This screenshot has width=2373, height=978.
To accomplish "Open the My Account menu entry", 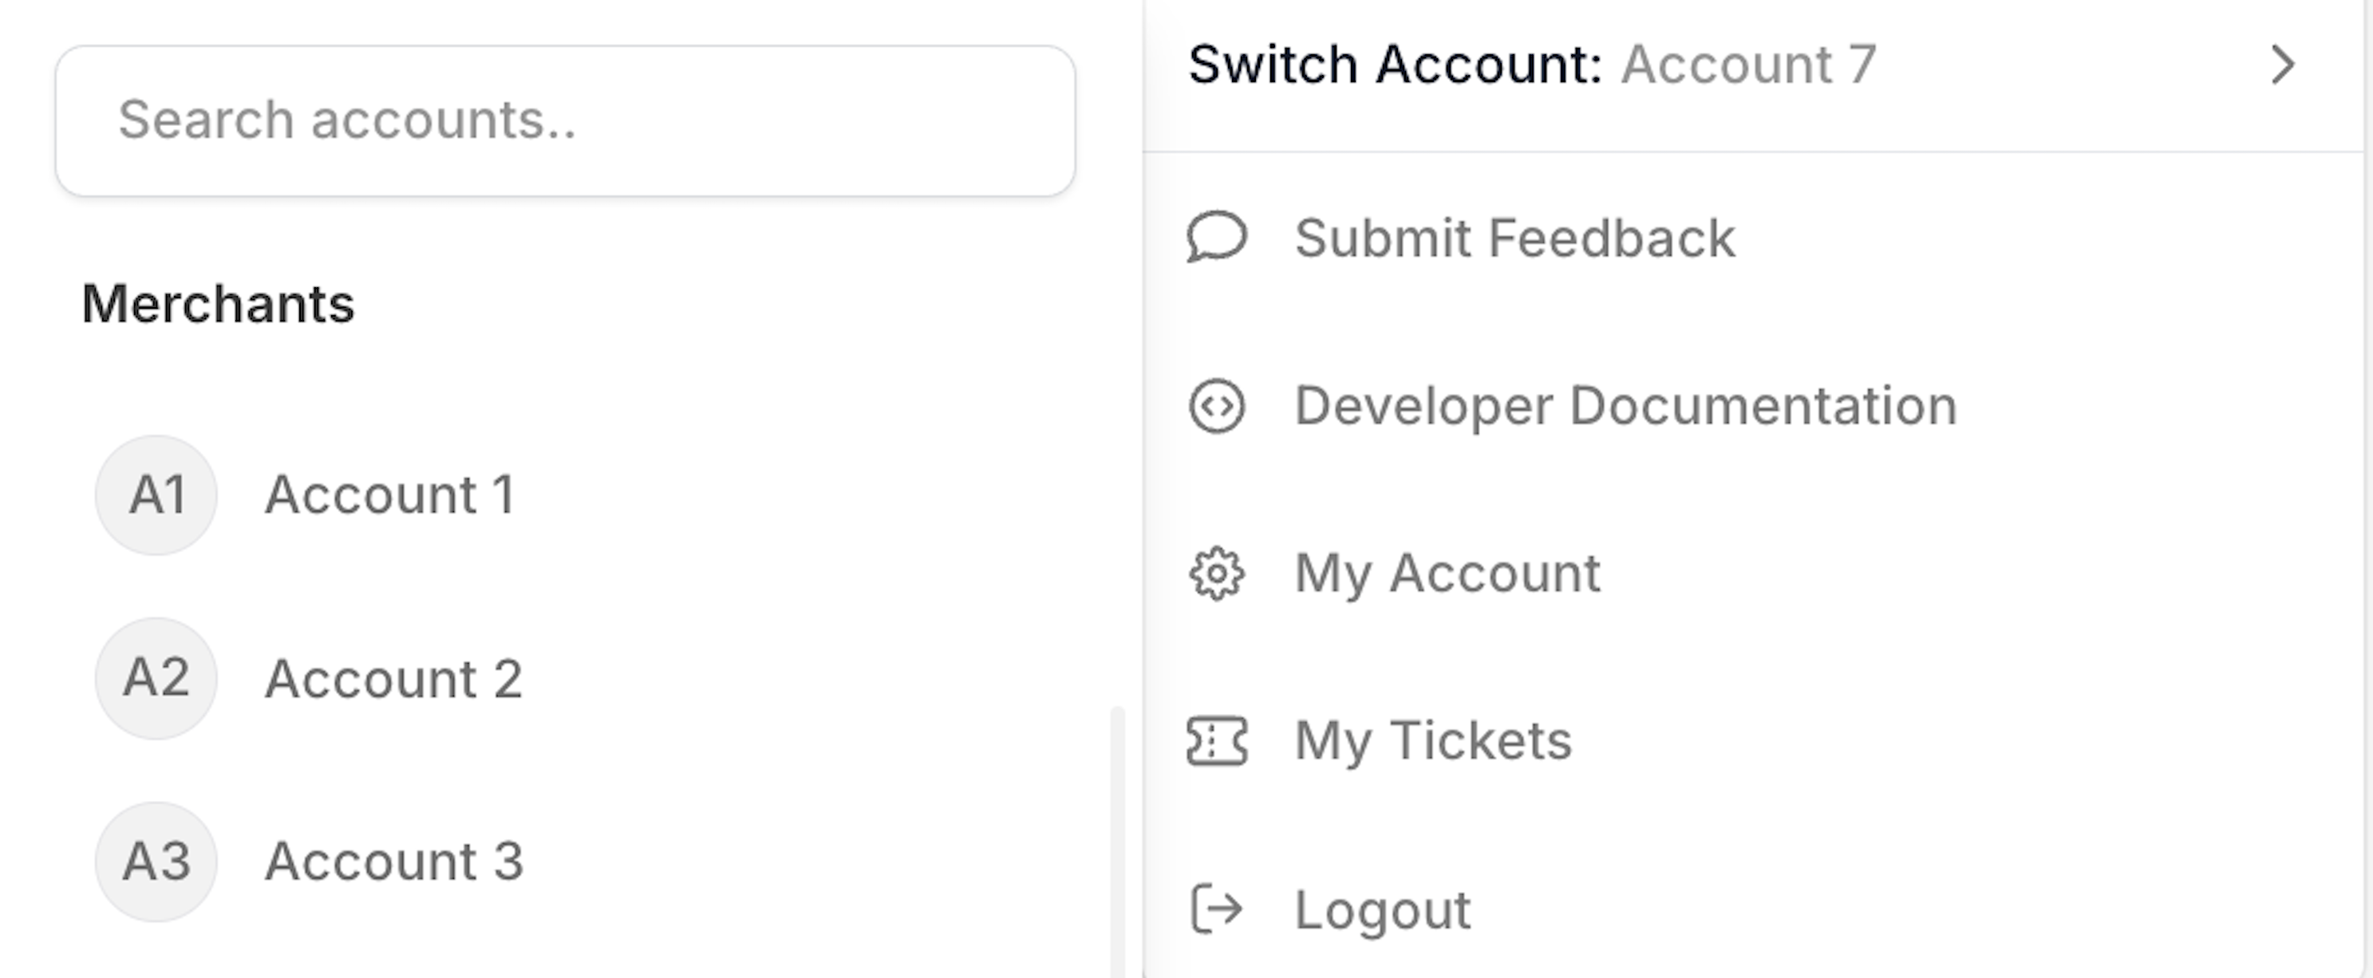I will 1447,574.
